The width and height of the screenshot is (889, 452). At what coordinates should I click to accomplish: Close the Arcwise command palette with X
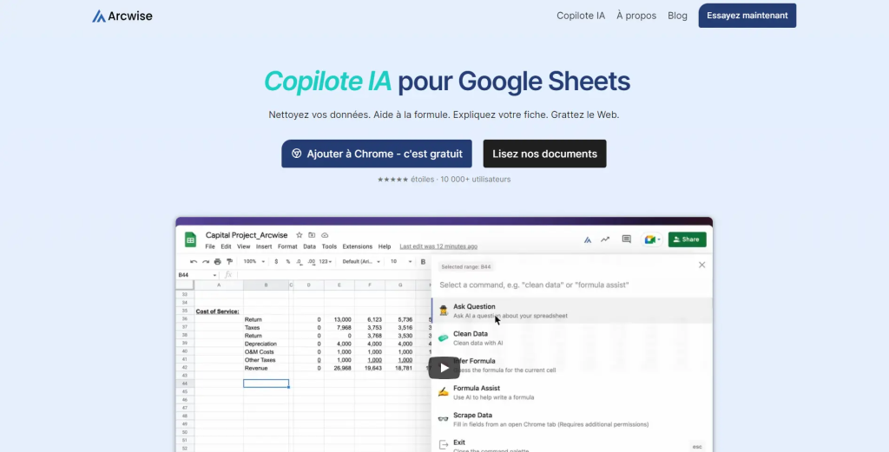point(701,265)
